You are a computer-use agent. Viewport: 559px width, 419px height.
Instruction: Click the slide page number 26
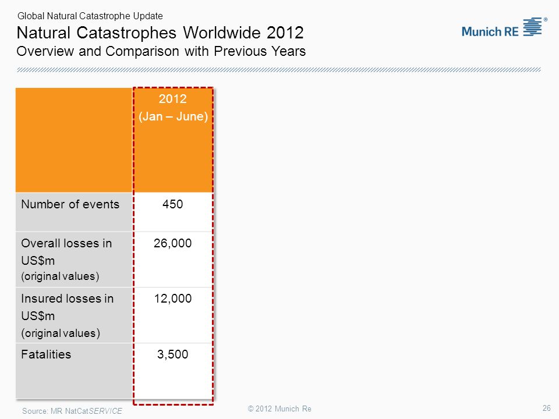tap(547, 408)
